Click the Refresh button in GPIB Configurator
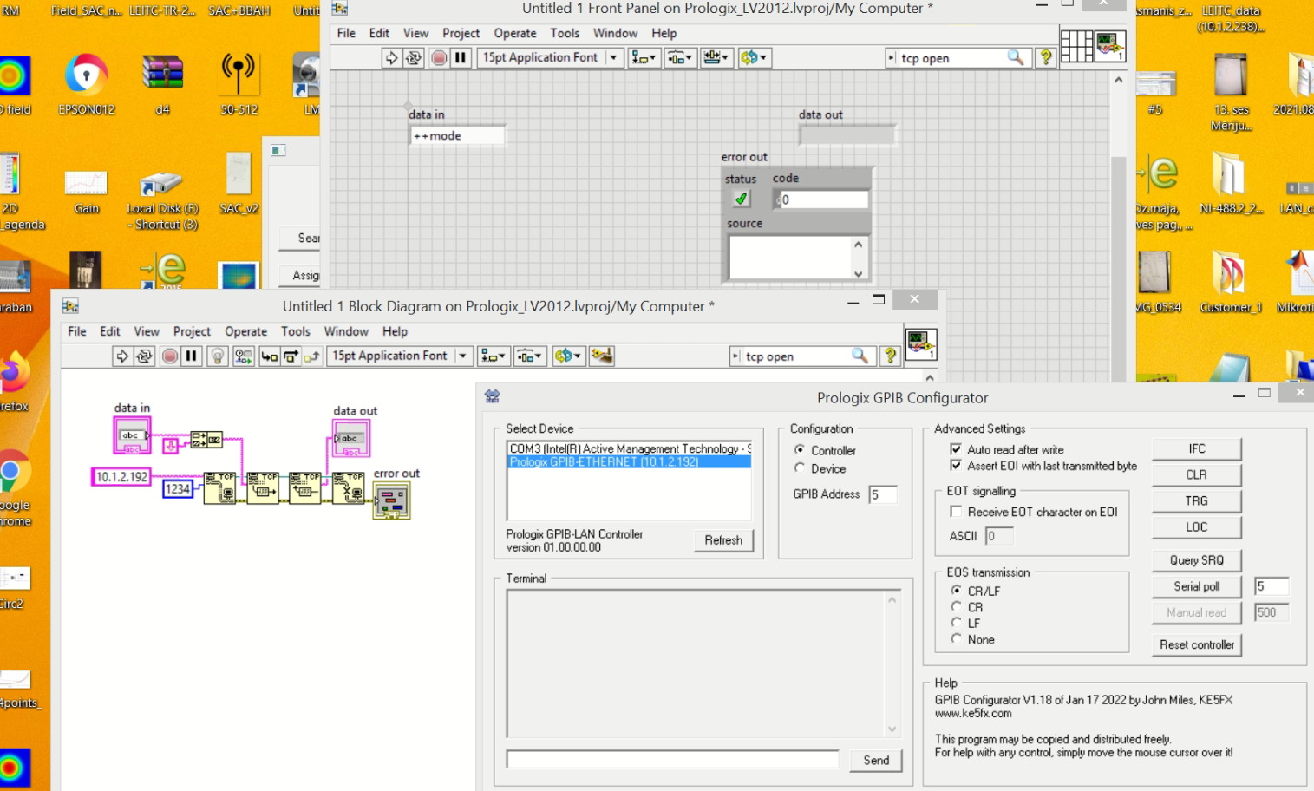Image resolution: width=1314 pixels, height=791 pixels. [x=723, y=539]
